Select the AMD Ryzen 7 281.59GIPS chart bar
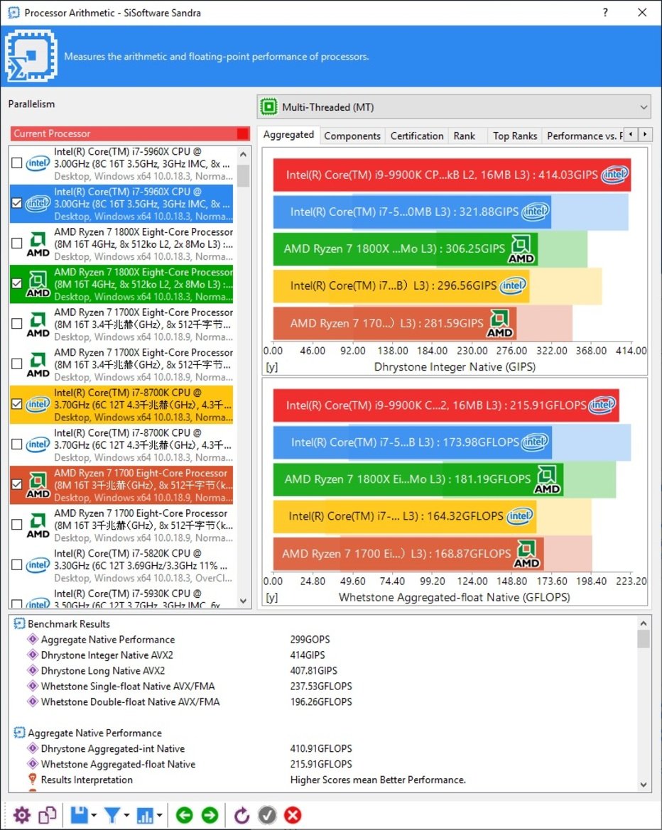The height and width of the screenshot is (830, 662). 394,324
